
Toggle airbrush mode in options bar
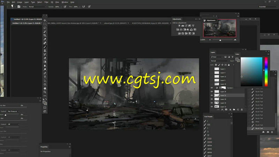click(84, 7)
